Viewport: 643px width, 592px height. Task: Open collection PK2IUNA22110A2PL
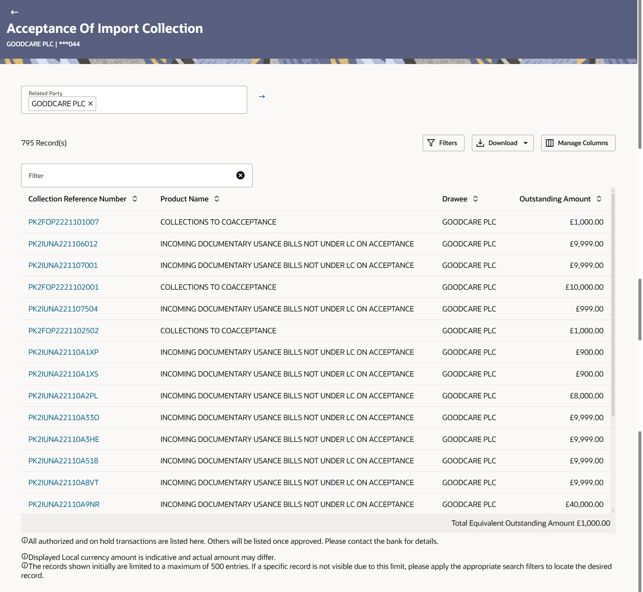[63, 396]
